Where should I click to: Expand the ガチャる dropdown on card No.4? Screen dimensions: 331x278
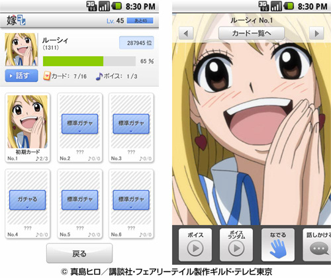[x=27, y=200]
